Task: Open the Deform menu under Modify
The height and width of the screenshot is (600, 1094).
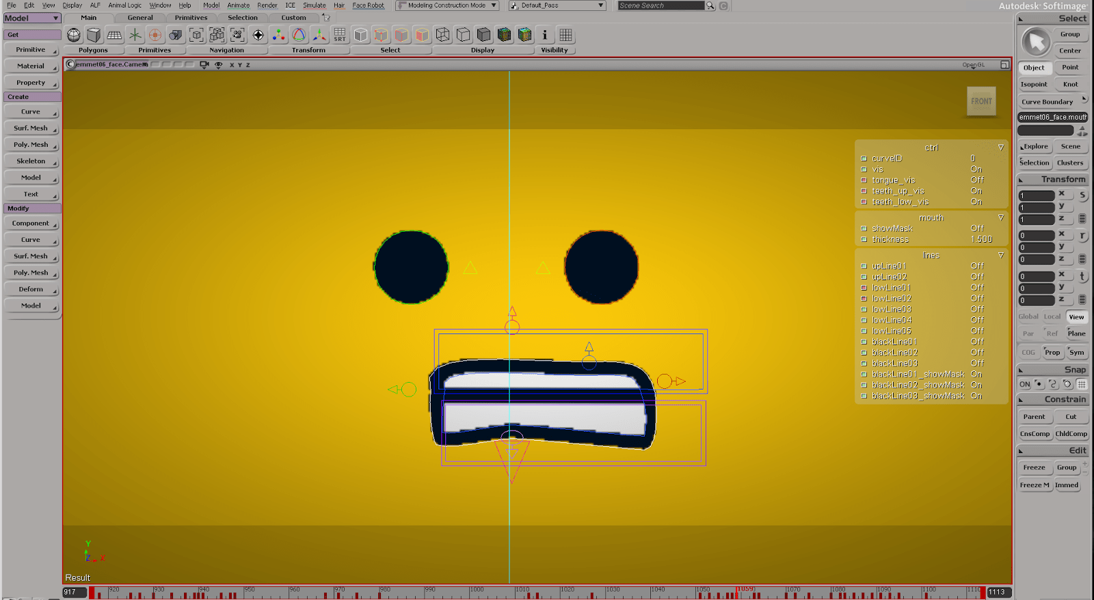Action: 31,289
